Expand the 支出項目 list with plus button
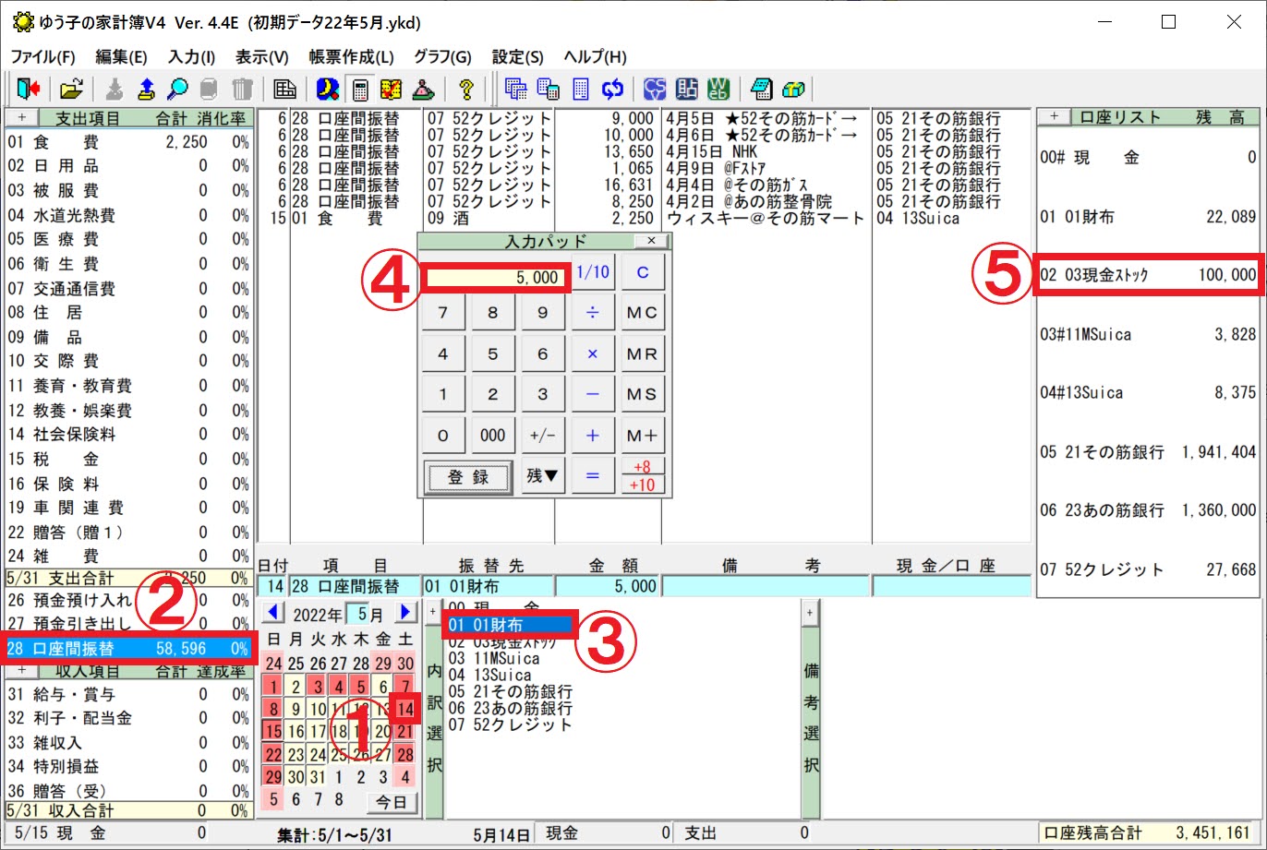Viewport: 1267px width, 850px height. click(x=21, y=118)
